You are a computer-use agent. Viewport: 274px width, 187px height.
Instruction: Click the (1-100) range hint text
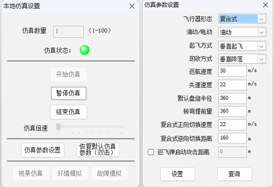pyautogui.click(x=100, y=31)
